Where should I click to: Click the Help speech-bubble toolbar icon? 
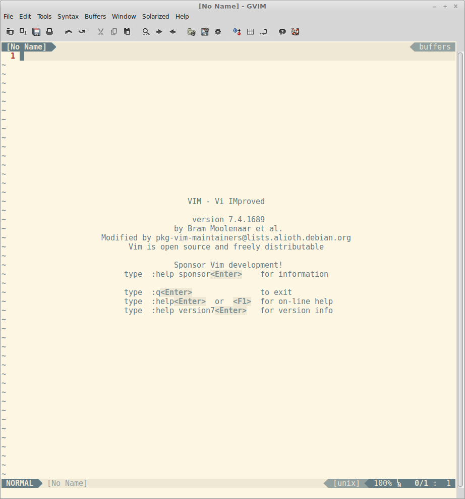[x=282, y=32]
